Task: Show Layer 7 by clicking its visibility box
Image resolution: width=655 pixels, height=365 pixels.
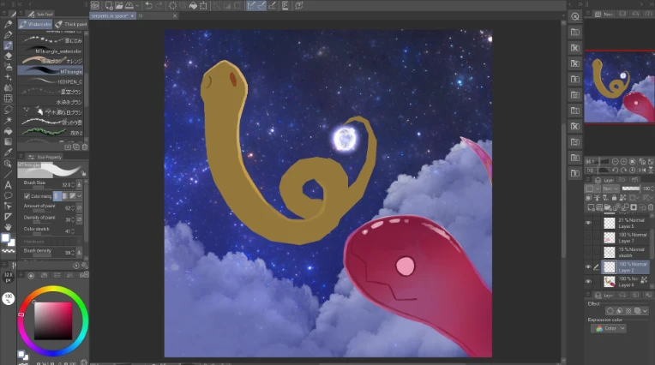Action: [588, 237]
